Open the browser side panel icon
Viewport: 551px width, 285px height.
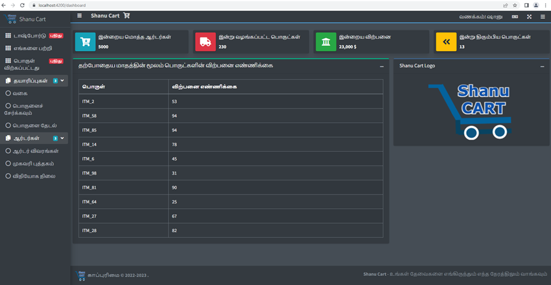[526, 5]
